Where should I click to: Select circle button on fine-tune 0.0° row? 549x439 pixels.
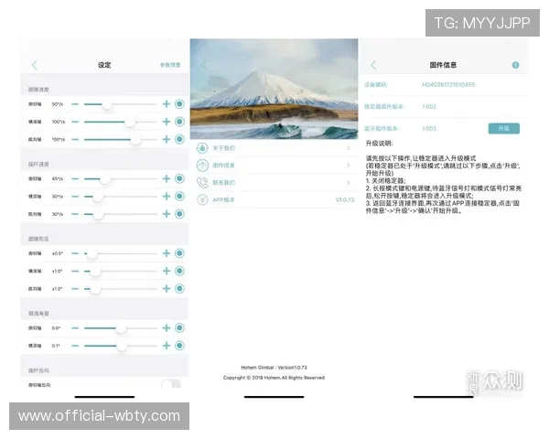179,328
